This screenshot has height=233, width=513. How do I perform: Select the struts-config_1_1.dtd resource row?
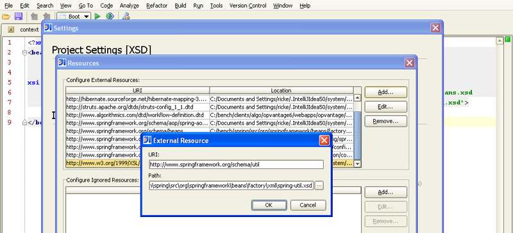tap(210, 107)
